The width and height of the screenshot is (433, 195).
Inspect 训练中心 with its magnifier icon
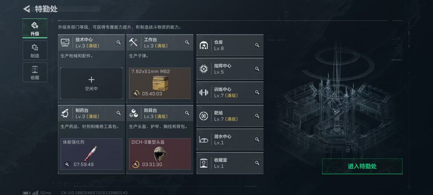point(257,92)
